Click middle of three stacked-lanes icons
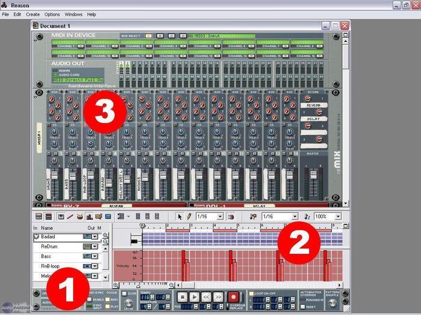Screen dimensions: 421x315 coord(147,216)
